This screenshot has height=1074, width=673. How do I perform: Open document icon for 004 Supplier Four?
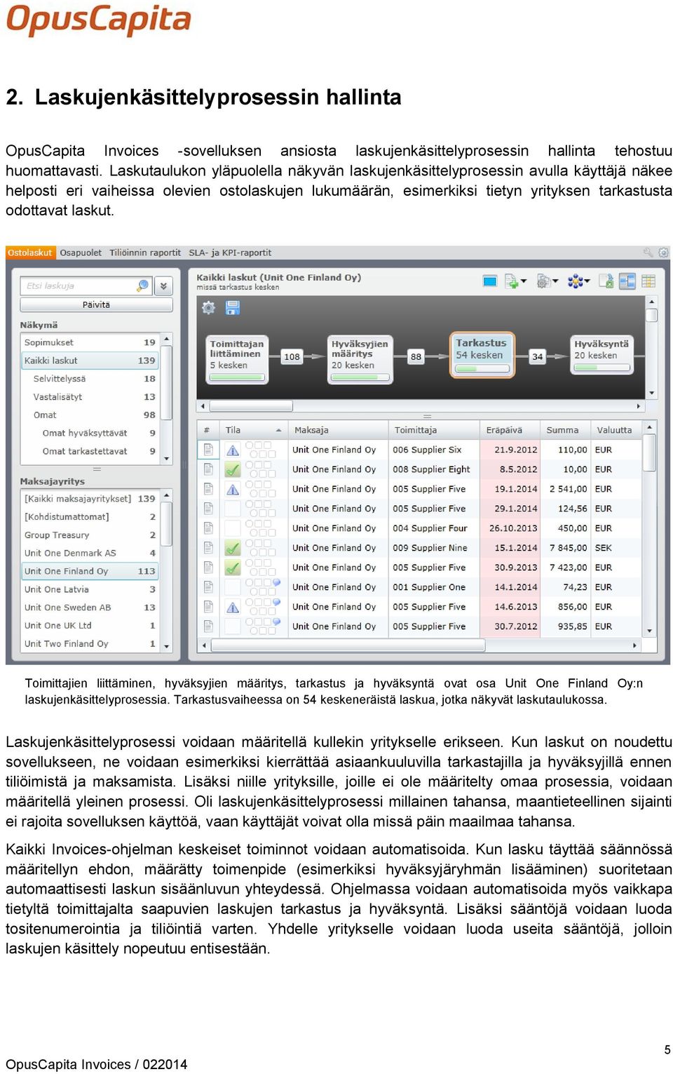point(208,528)
